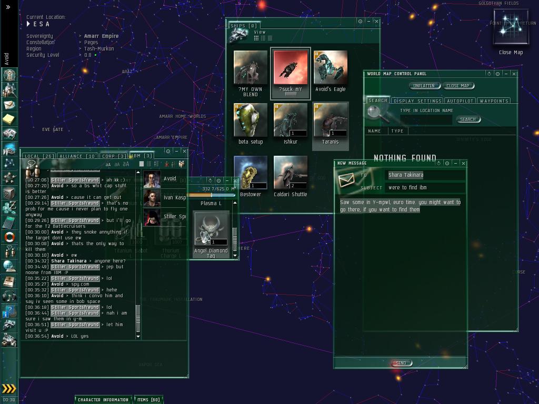The width and height of the screenshot is (539, 404).
Task: Switch Ships window to the middle list view
Action: (263, 38)
